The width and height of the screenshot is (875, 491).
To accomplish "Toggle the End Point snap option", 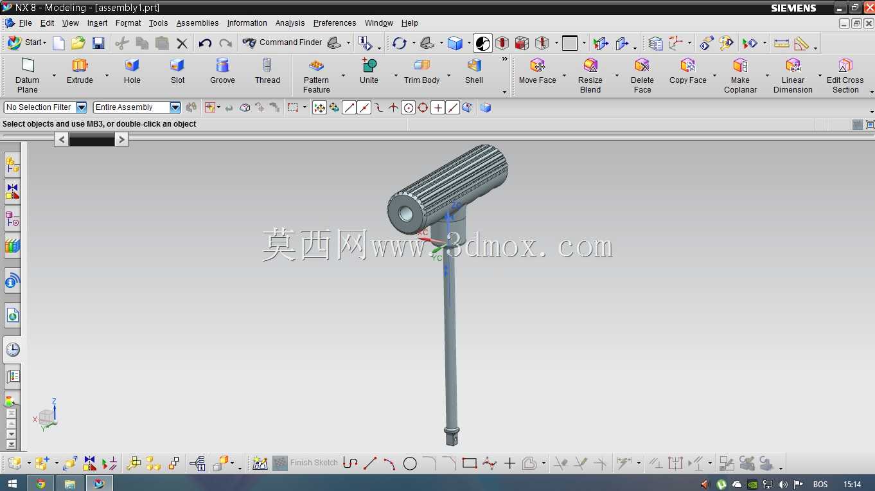I will pos(349,108).
